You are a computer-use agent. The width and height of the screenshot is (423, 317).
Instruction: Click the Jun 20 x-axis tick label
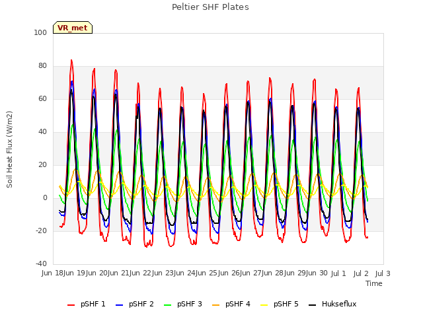[x=95, y=273]
